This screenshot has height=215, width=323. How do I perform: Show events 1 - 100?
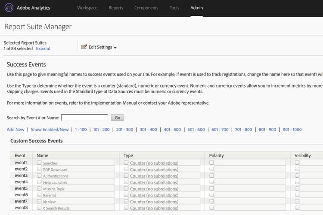(81, 130)
